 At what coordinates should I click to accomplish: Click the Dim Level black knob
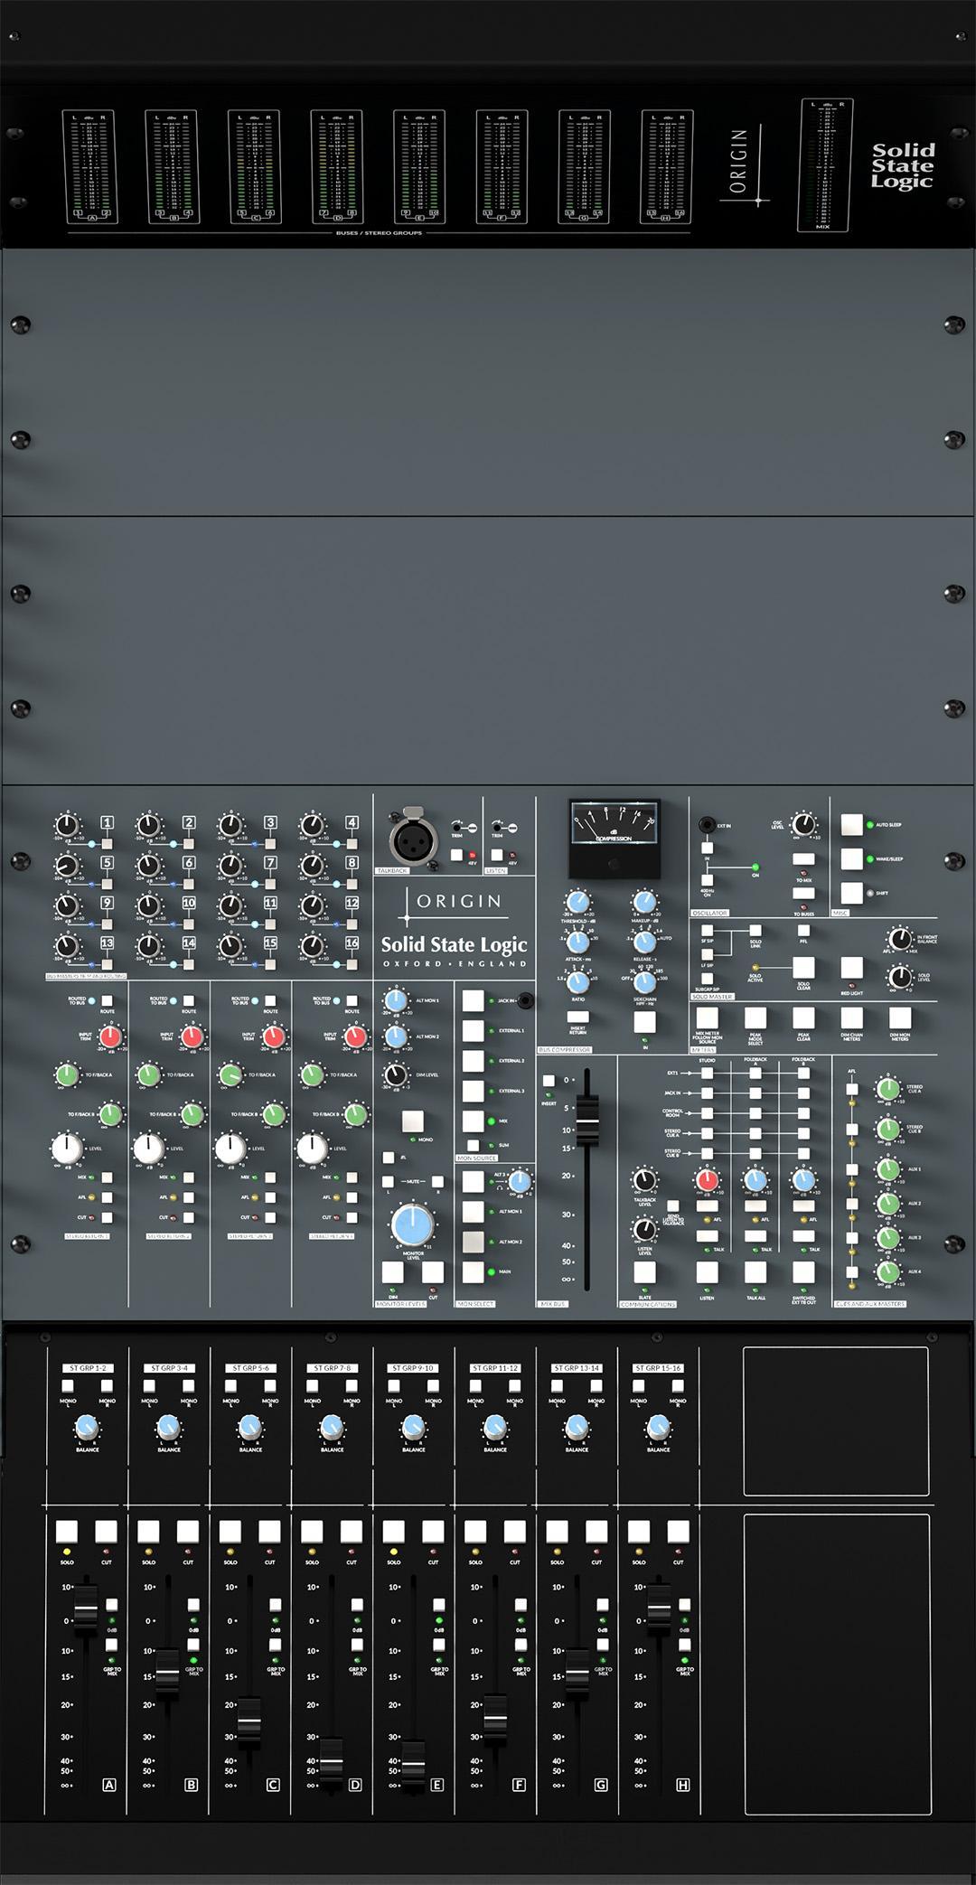[x=395, y=1074]
